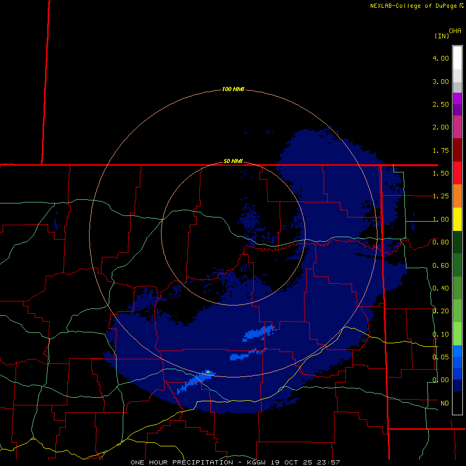Image resolution: width=466 pixels, height=466 pixels.
Task: Click the ND legend label
Action: pyautogui.click(x=445, y=403)
